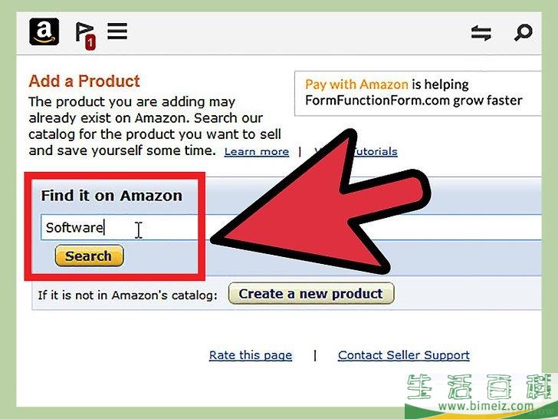Follow the Learn more link
This screenshot has width=558, height=419.
pos(257,152)
